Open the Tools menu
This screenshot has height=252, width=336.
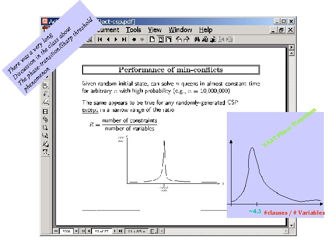click(133, 30)
